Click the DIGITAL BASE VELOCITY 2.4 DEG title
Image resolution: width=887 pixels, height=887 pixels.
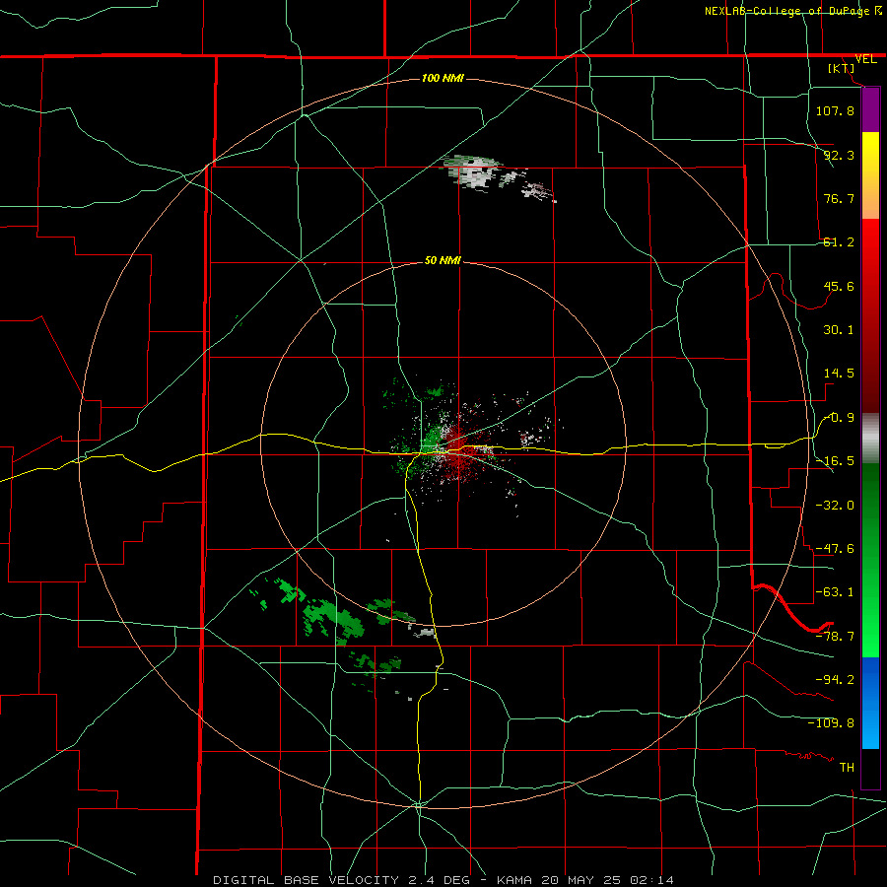343,880
